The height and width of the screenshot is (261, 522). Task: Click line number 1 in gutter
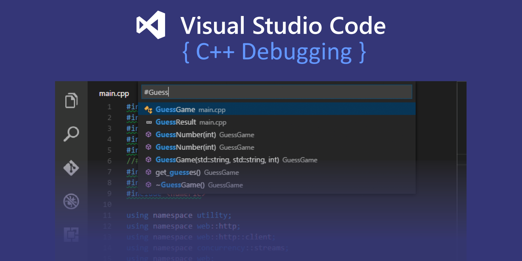109,107
